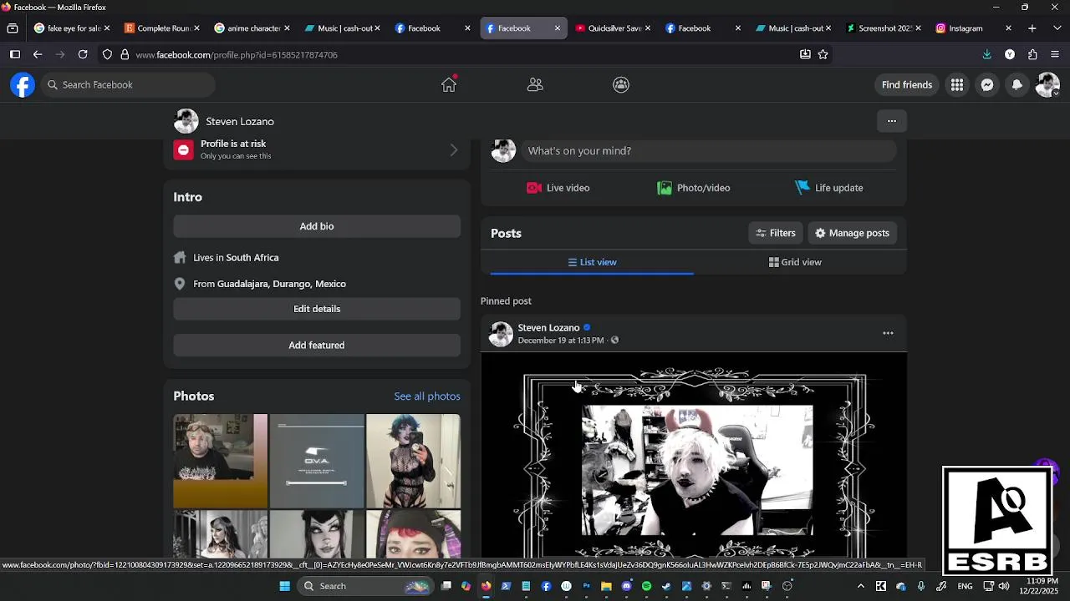
Task: Open the notifications bell icon
Action: (x=1017, y=84)
